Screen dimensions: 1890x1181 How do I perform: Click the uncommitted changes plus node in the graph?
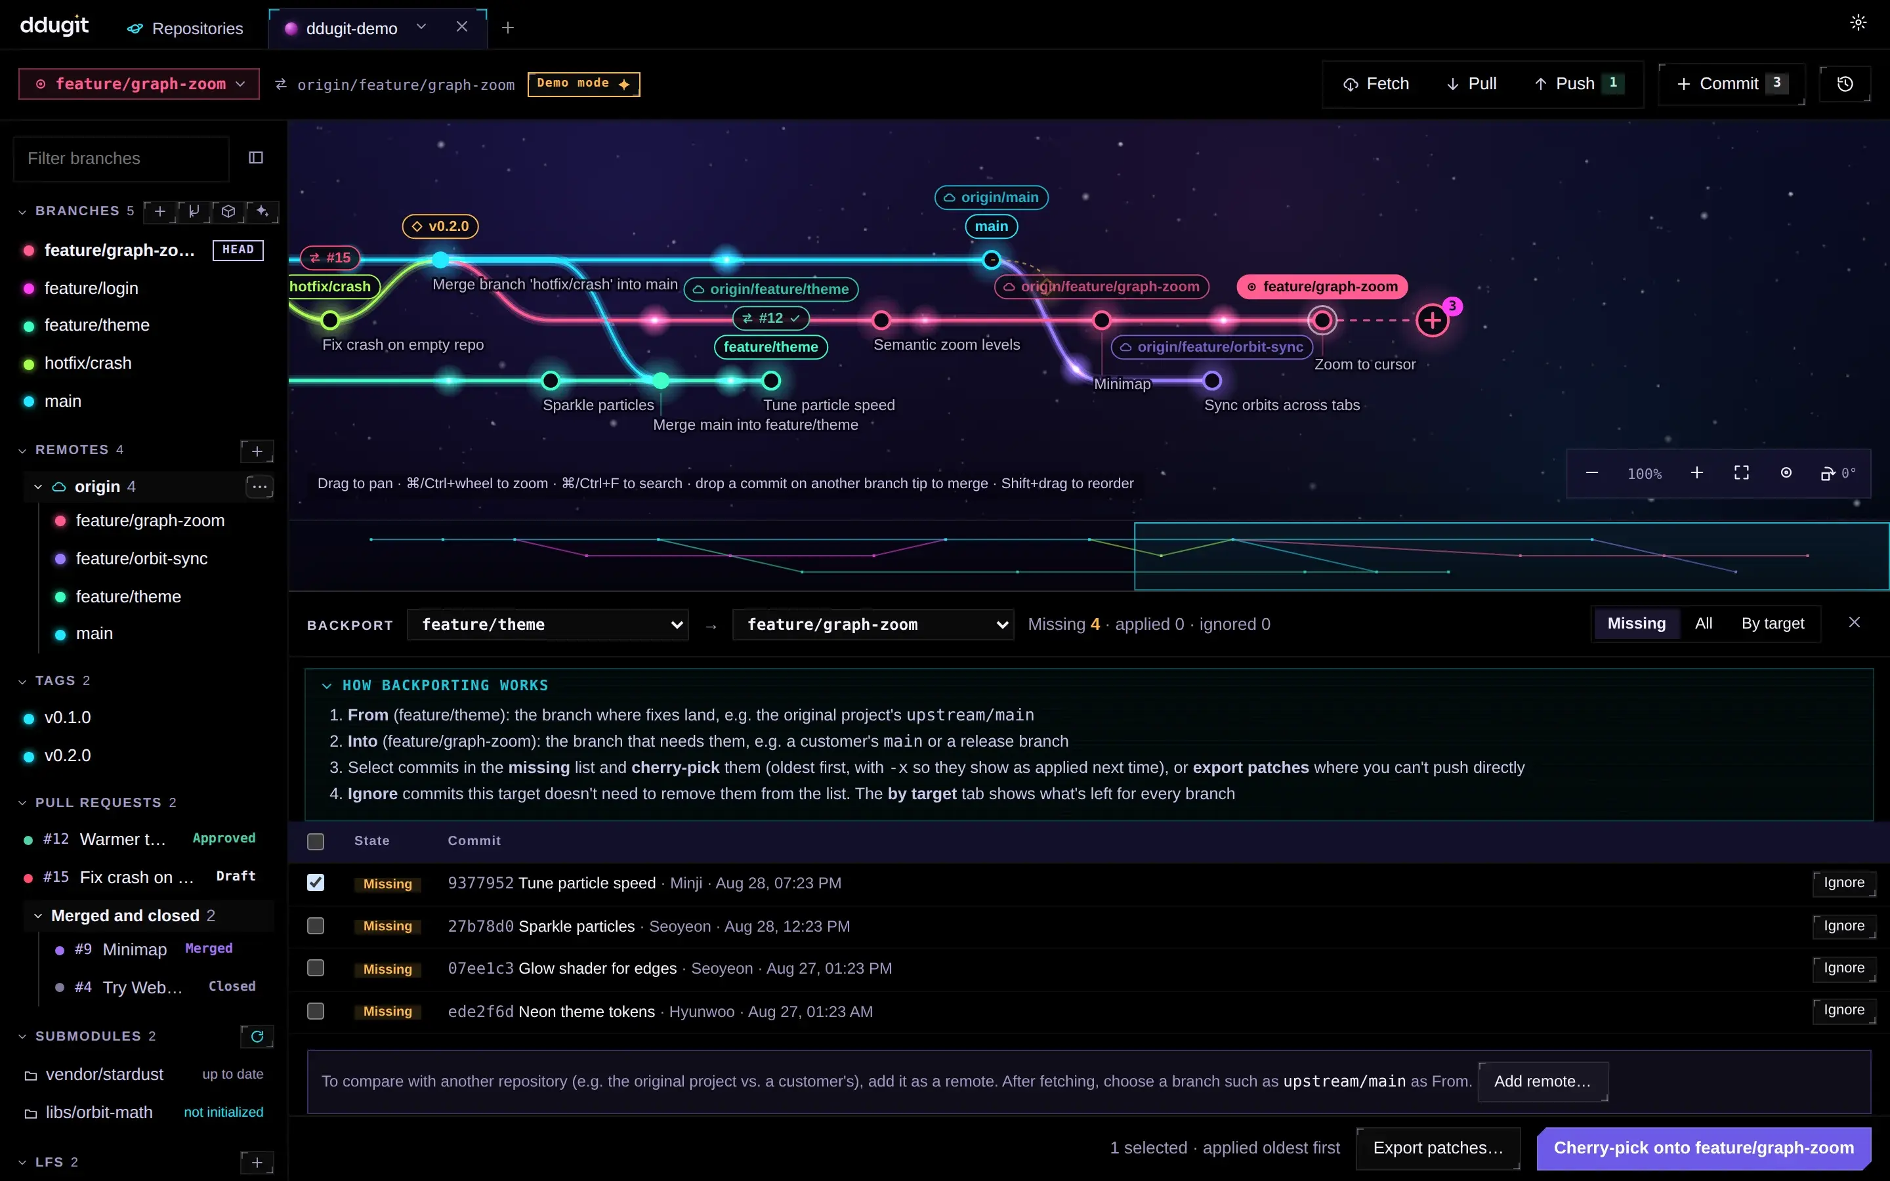click(x=1433, y=320)
